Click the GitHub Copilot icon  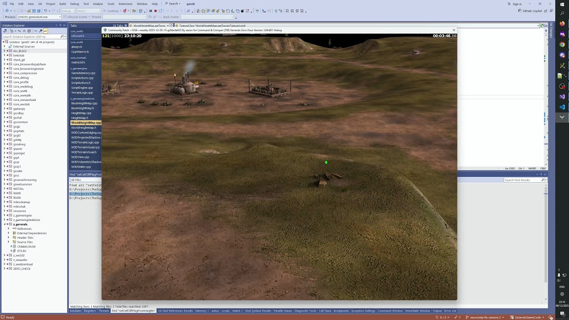click(x=520, y=11)
